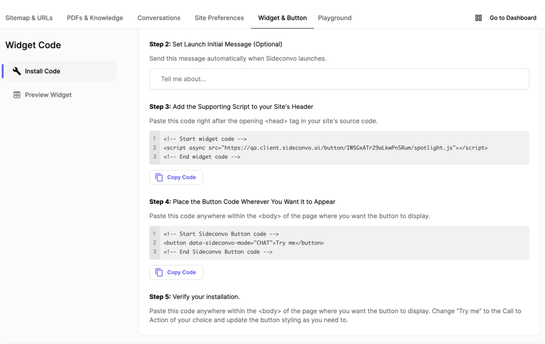Open the Conversations tab

tap(159, 18)
